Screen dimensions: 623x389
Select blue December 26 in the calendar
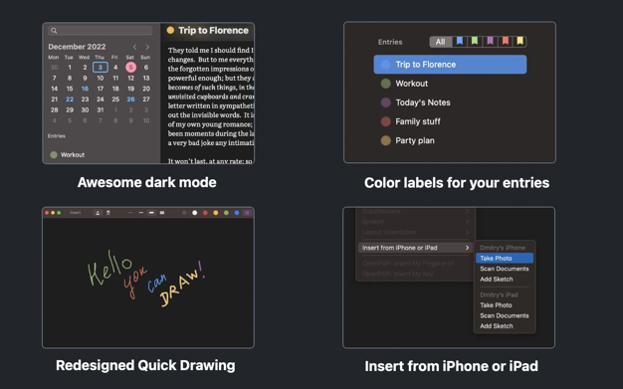(130, 99)
